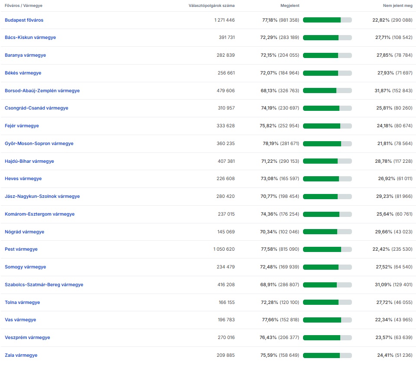Click the Megjelent column header
Screen dimensions: 416x365
point(290,6)
